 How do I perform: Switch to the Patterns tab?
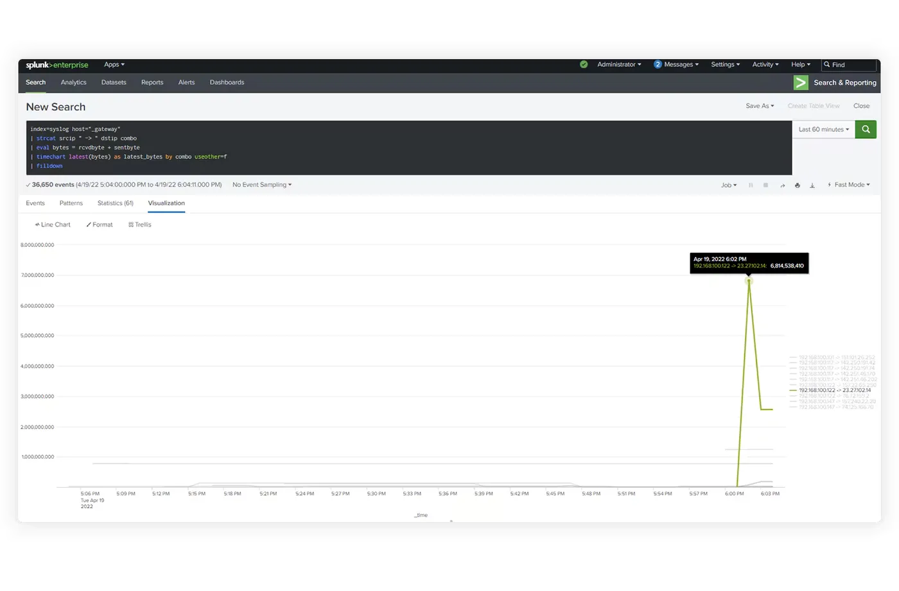click(x=71, y=203)
